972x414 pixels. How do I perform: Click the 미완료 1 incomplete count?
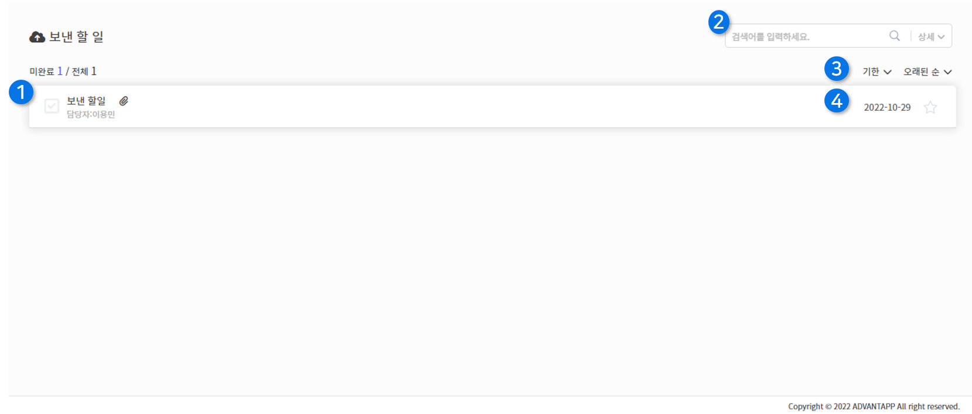(46, 71)
